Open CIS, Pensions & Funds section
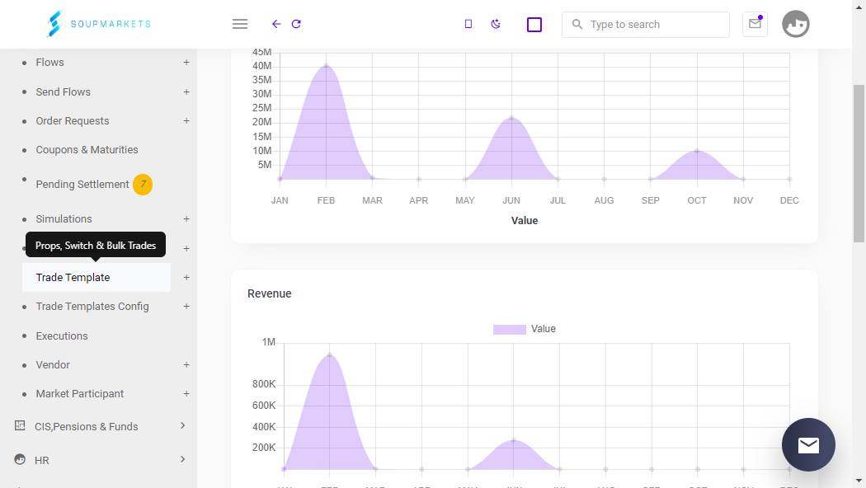The image size is (866, 488). pos(86,427)
